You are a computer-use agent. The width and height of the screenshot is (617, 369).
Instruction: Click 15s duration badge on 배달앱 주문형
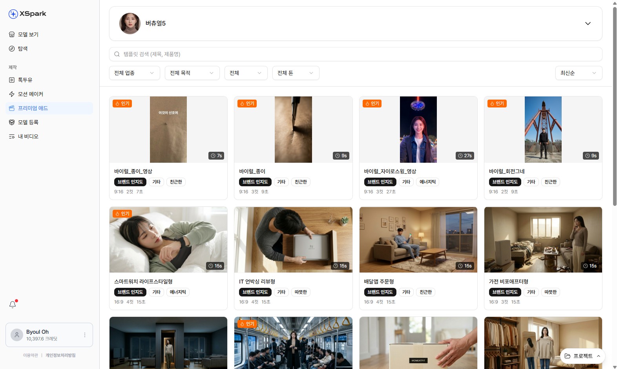coord(465,266)
